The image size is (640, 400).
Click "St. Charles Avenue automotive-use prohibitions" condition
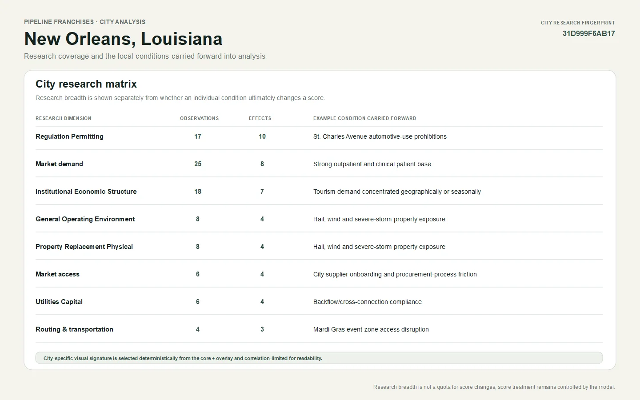(x=380, y=136)
